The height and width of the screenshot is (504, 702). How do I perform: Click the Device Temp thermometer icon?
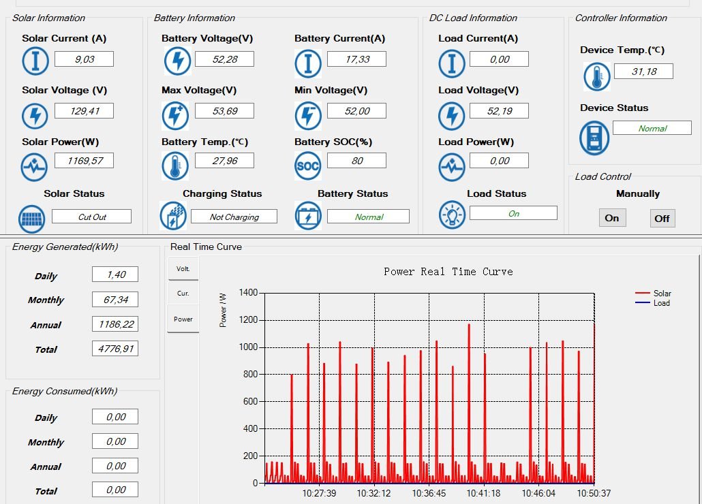coord(597,76)
